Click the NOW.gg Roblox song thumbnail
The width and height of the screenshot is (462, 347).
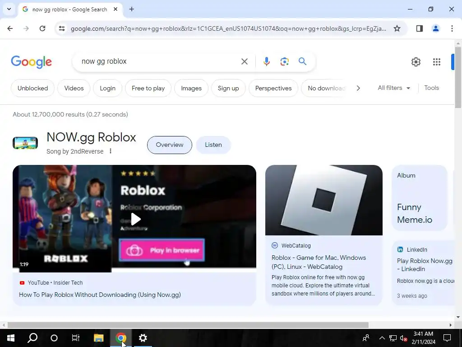(x=25, y=143)
